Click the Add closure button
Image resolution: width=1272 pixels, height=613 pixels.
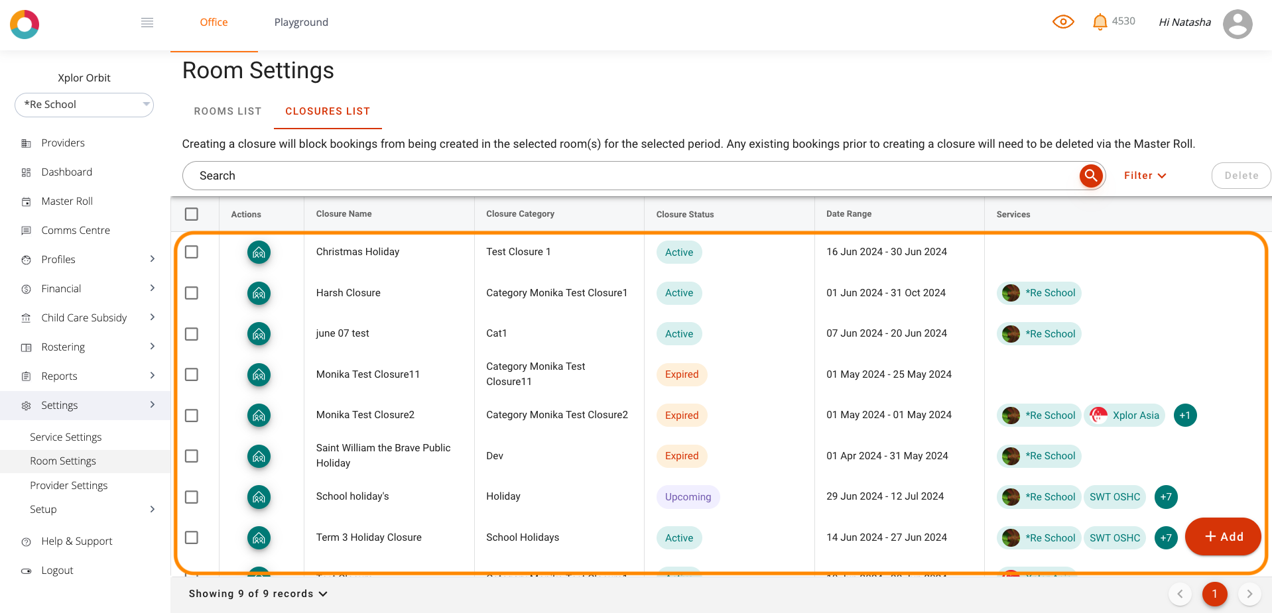pos(1223,537)
